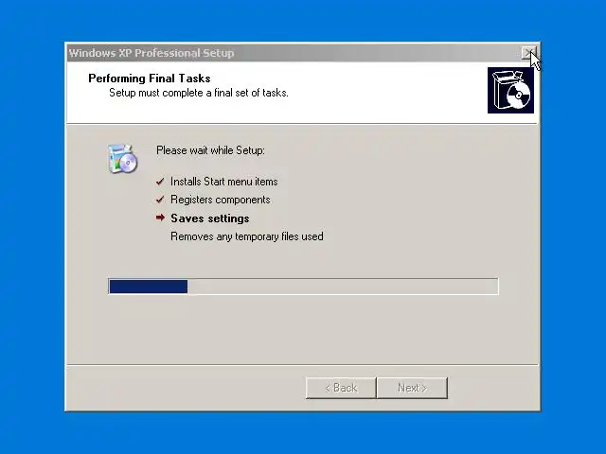The height and width of the screenshot is (454, 606).
Task: Click the filled portion of the progress bar
Action: tap(149, 287)
